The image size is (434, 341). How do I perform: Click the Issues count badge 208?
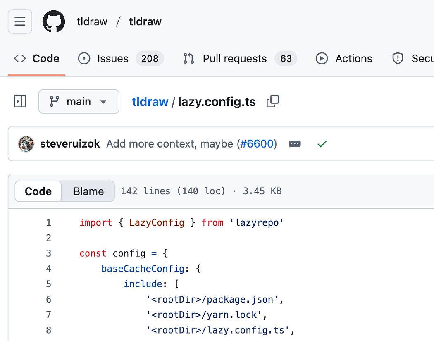pos(150,58)
